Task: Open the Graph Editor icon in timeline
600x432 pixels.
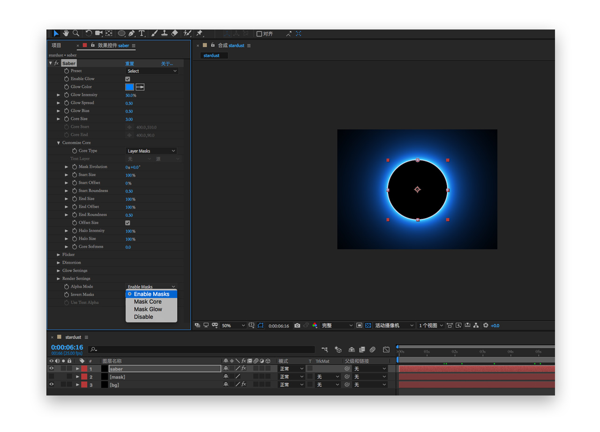Action: [386, 350]
